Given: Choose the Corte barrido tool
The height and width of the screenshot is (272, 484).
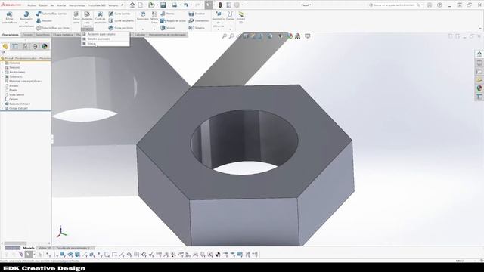Looking at the screenshot, I should pyautogui.click(x=119, y=14).
